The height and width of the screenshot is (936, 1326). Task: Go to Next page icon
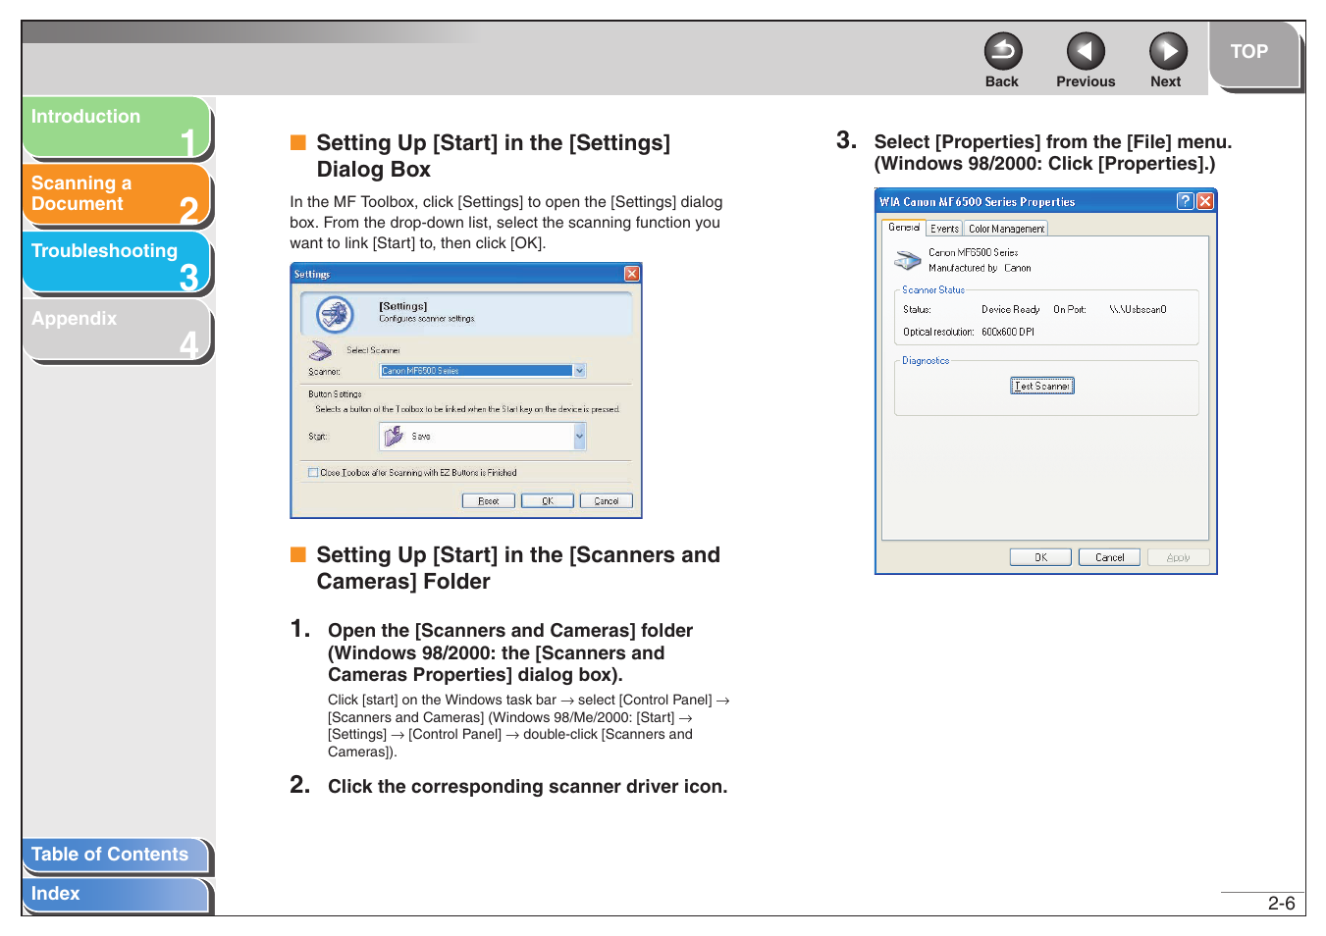1167,51
